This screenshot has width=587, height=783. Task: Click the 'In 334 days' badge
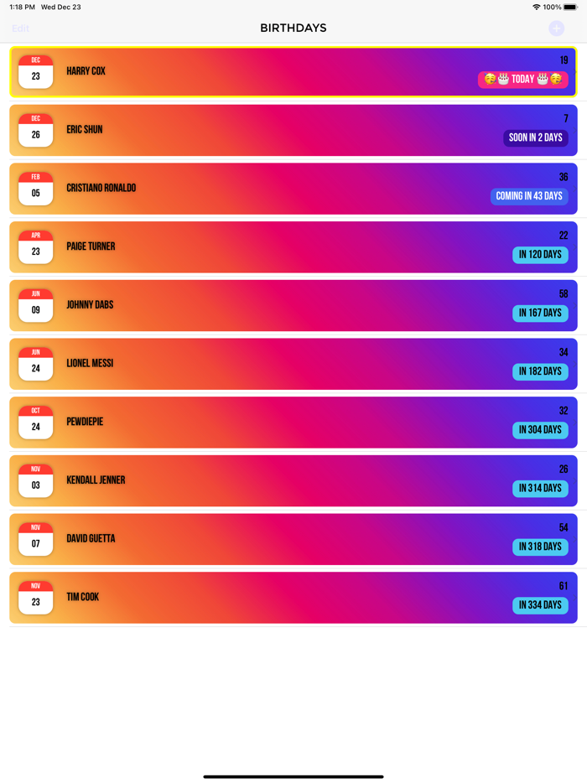coord(540,605)
